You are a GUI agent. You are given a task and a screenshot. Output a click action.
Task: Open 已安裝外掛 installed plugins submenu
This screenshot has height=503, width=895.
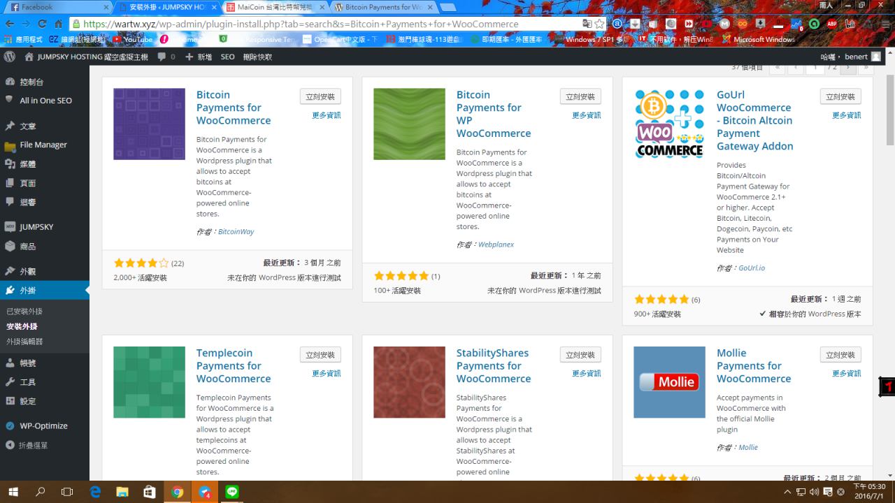[x=24, y=312]
